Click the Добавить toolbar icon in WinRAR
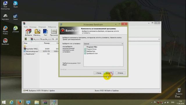The width and height of the screenshot is (186, 105). click(28, 32)
